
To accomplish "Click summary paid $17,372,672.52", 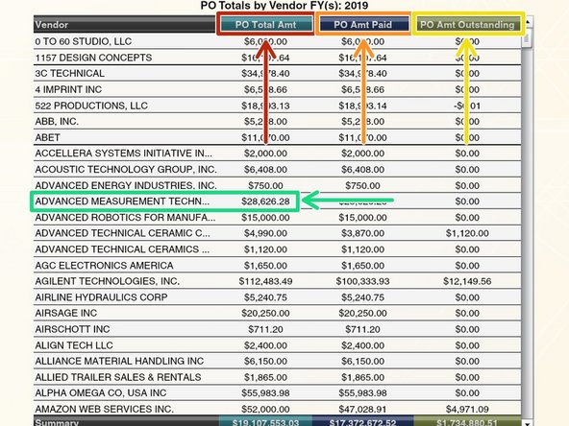I will [363, 422].
